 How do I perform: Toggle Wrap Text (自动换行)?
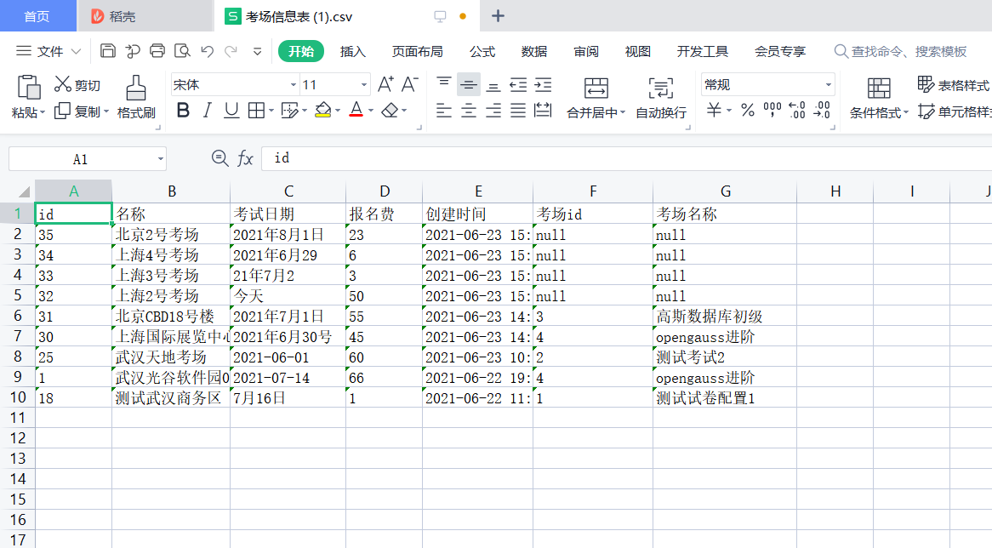pos(661,98)
